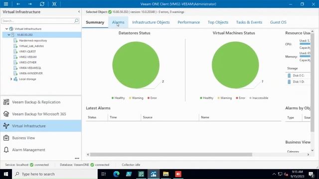
Task: Click the Hardened-repository VM icon
Action: coord(15,41)
